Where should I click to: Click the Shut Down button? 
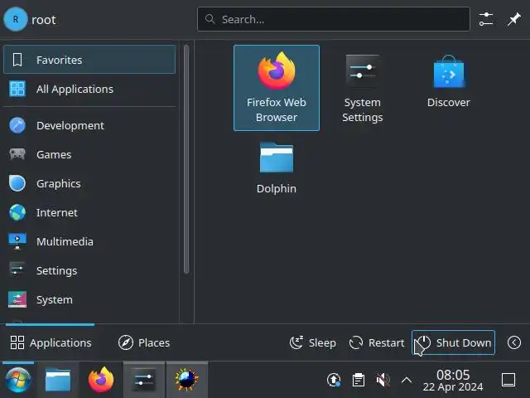point(453,342)
